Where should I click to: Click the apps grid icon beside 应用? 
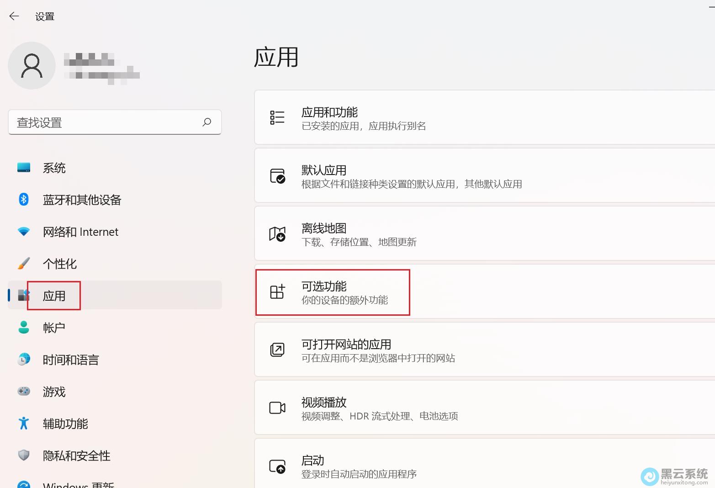tap(23, 295)
